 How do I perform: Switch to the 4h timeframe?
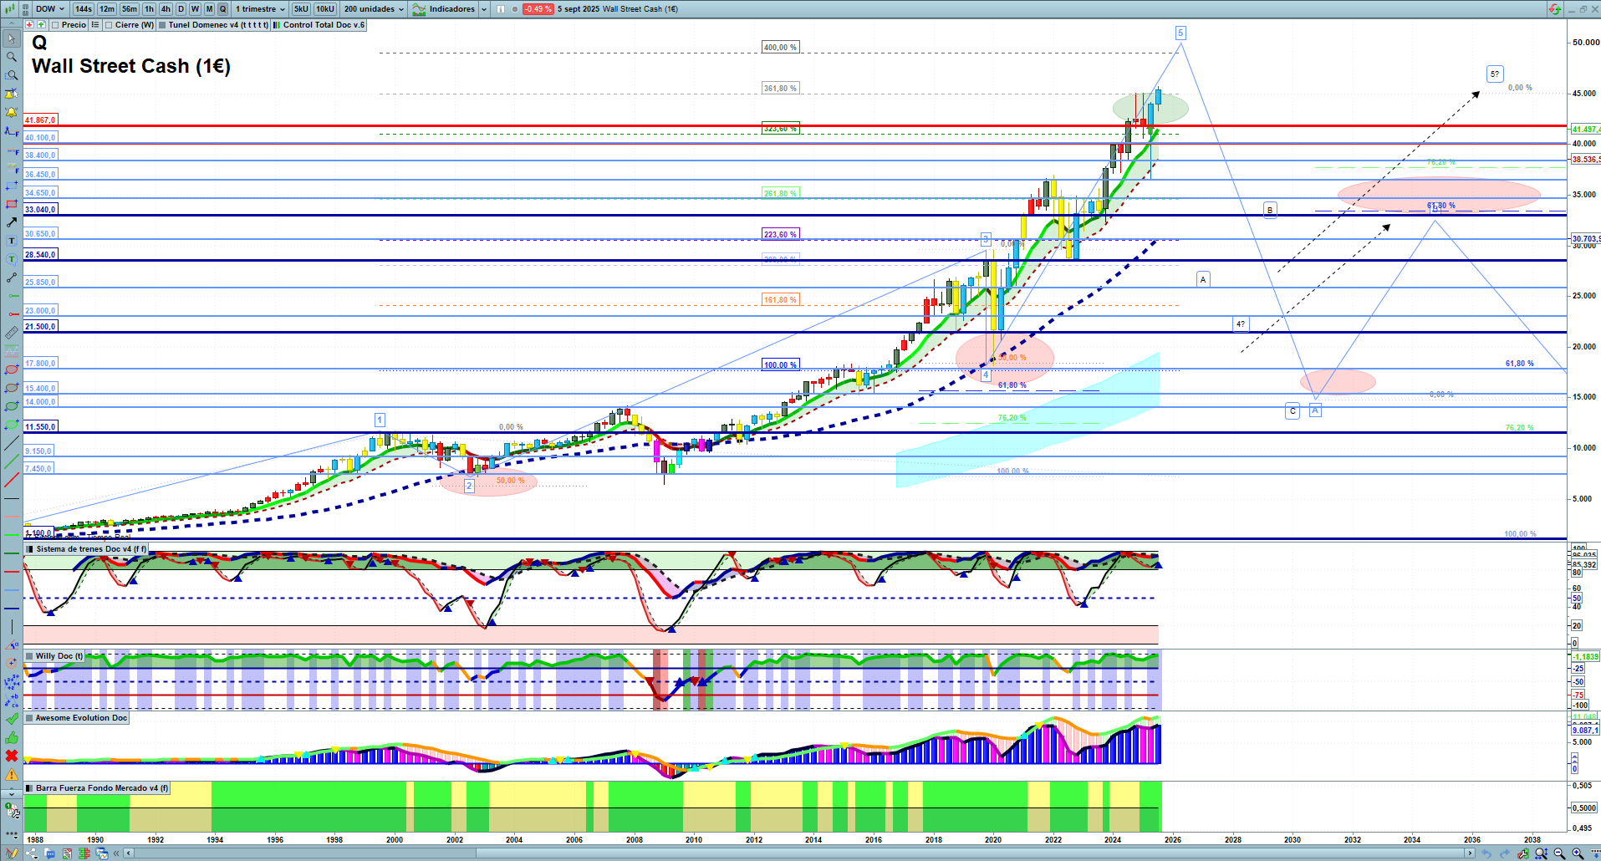click(166, 9)
